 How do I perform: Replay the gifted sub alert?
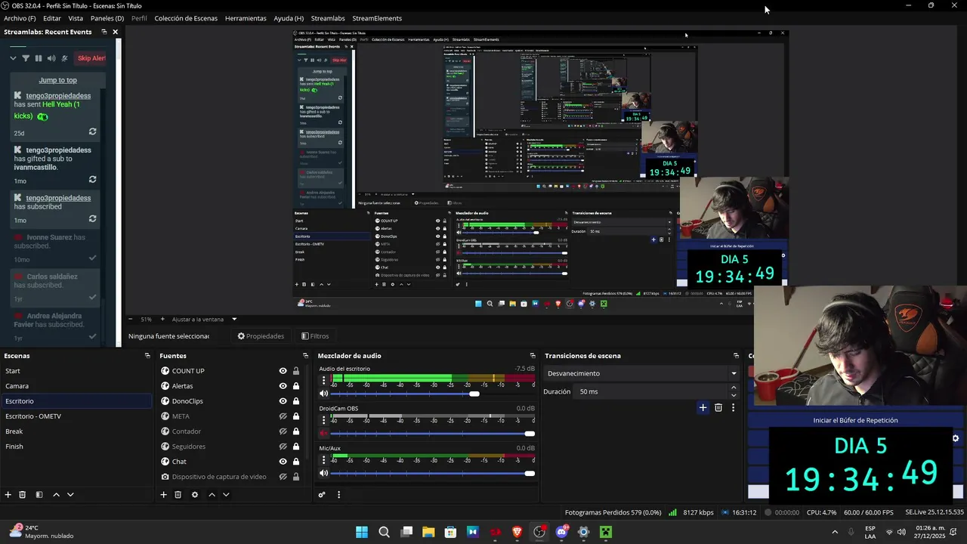(92, 180)
